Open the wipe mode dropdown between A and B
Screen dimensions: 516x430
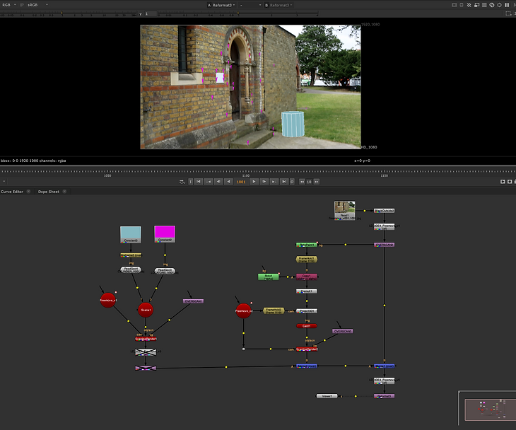(x=250, y=5)
